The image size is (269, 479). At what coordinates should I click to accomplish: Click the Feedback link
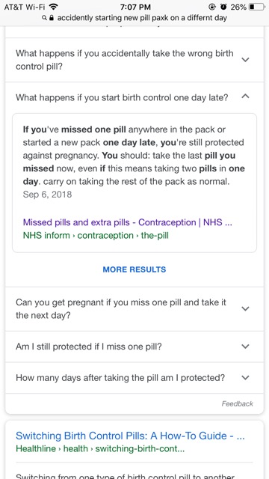[x=238, y=404]
